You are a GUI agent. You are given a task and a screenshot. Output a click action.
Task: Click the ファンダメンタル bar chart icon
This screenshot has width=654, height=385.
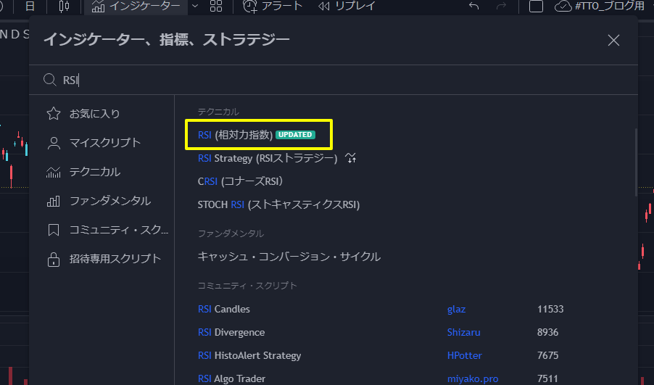54,202
